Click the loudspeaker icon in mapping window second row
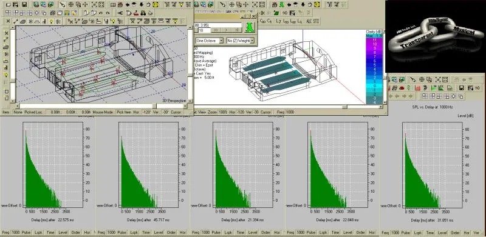The image size is (486, 237). pos(262,13)
